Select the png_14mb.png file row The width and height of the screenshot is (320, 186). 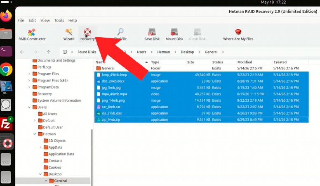coord(201,100)
